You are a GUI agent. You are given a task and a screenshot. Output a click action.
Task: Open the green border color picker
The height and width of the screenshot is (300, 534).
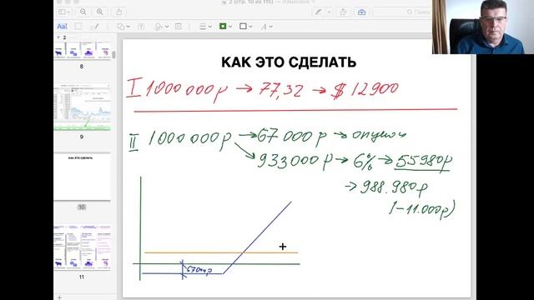coord(226,26)
